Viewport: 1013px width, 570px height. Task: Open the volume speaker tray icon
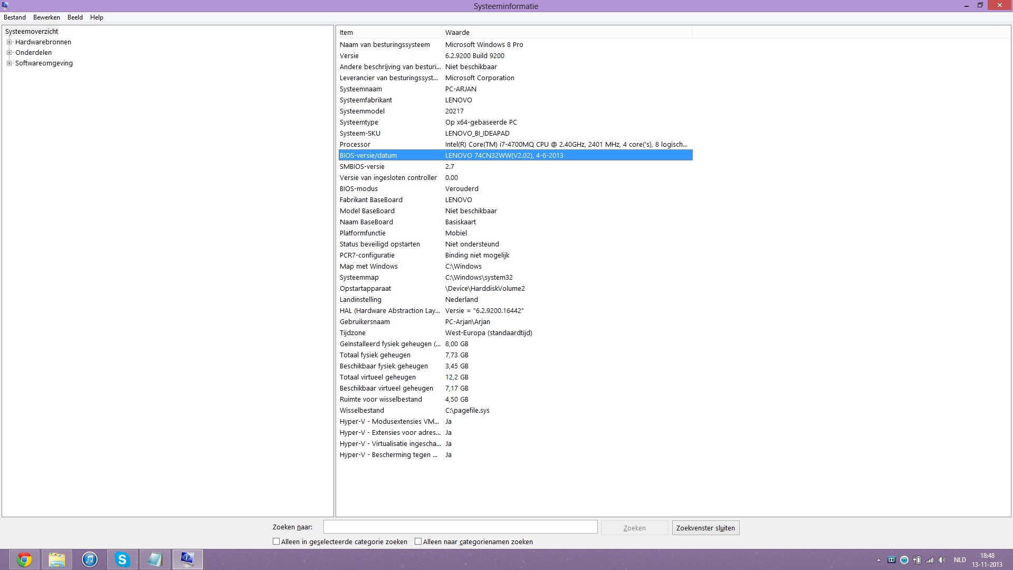(942, 560)
